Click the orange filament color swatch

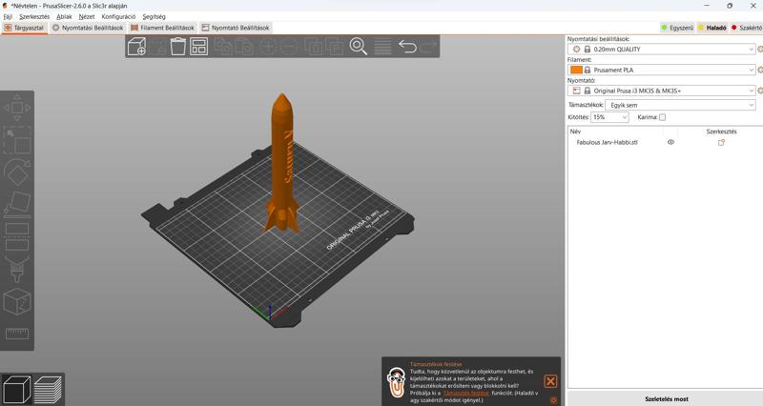[576, 70]
